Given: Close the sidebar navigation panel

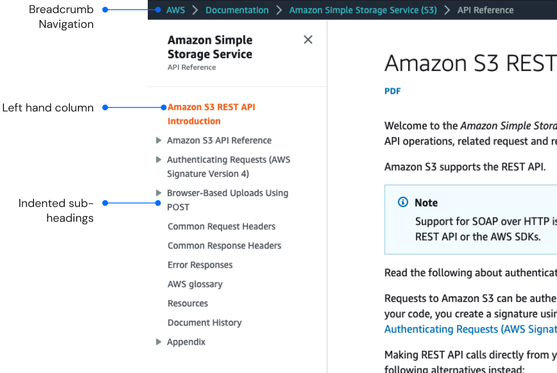Looking at the screenshot, I should point(308,39).
